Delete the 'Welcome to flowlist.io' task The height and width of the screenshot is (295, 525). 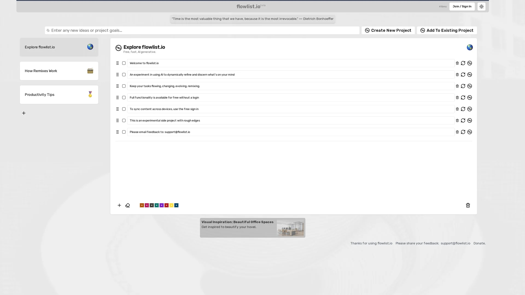(457, 63)
